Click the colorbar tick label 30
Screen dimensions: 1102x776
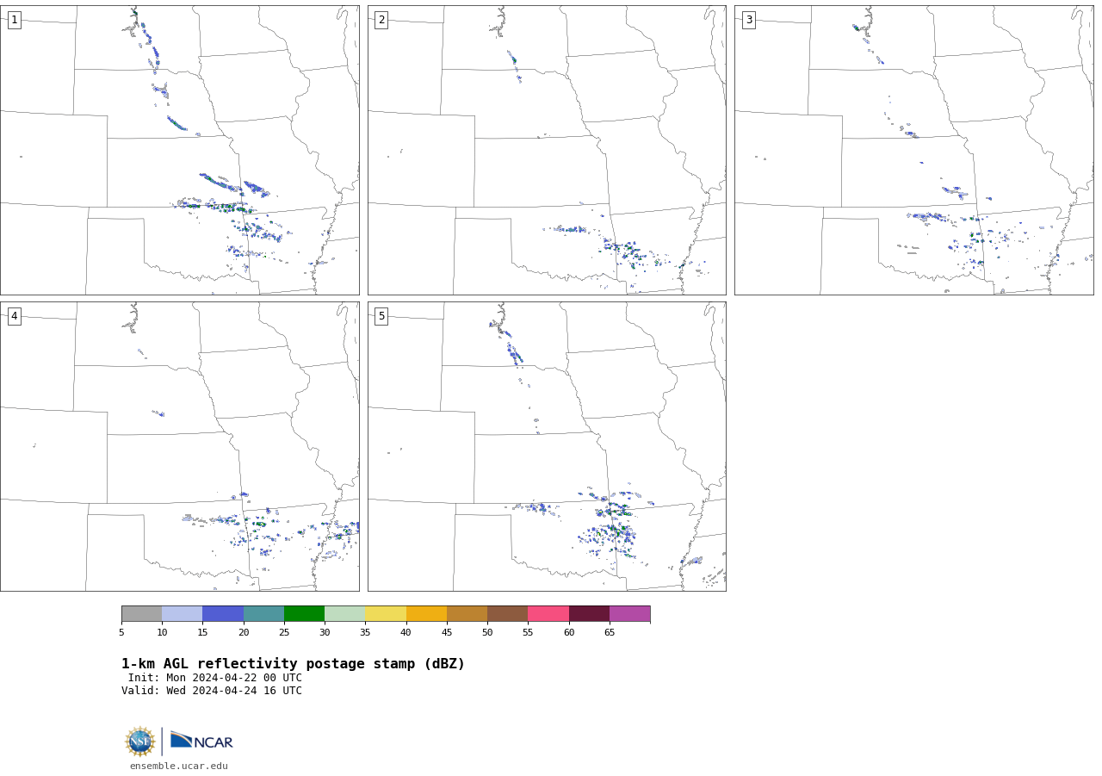click(325, 633)
